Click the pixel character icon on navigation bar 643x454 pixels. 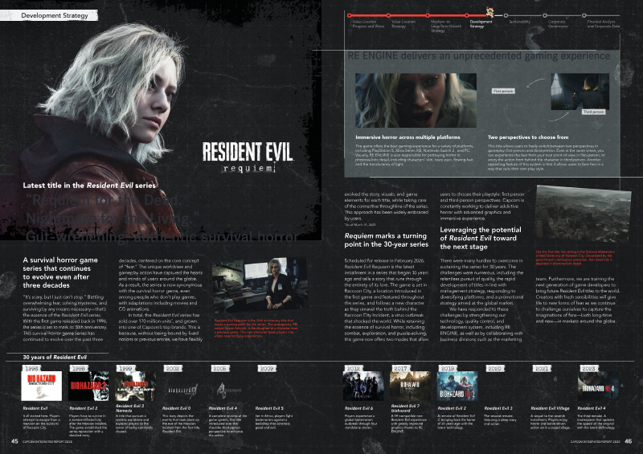pos(488,11)
